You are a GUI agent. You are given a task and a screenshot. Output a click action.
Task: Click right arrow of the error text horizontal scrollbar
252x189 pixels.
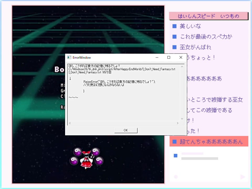pyautogui.click(x=177, y=123)
